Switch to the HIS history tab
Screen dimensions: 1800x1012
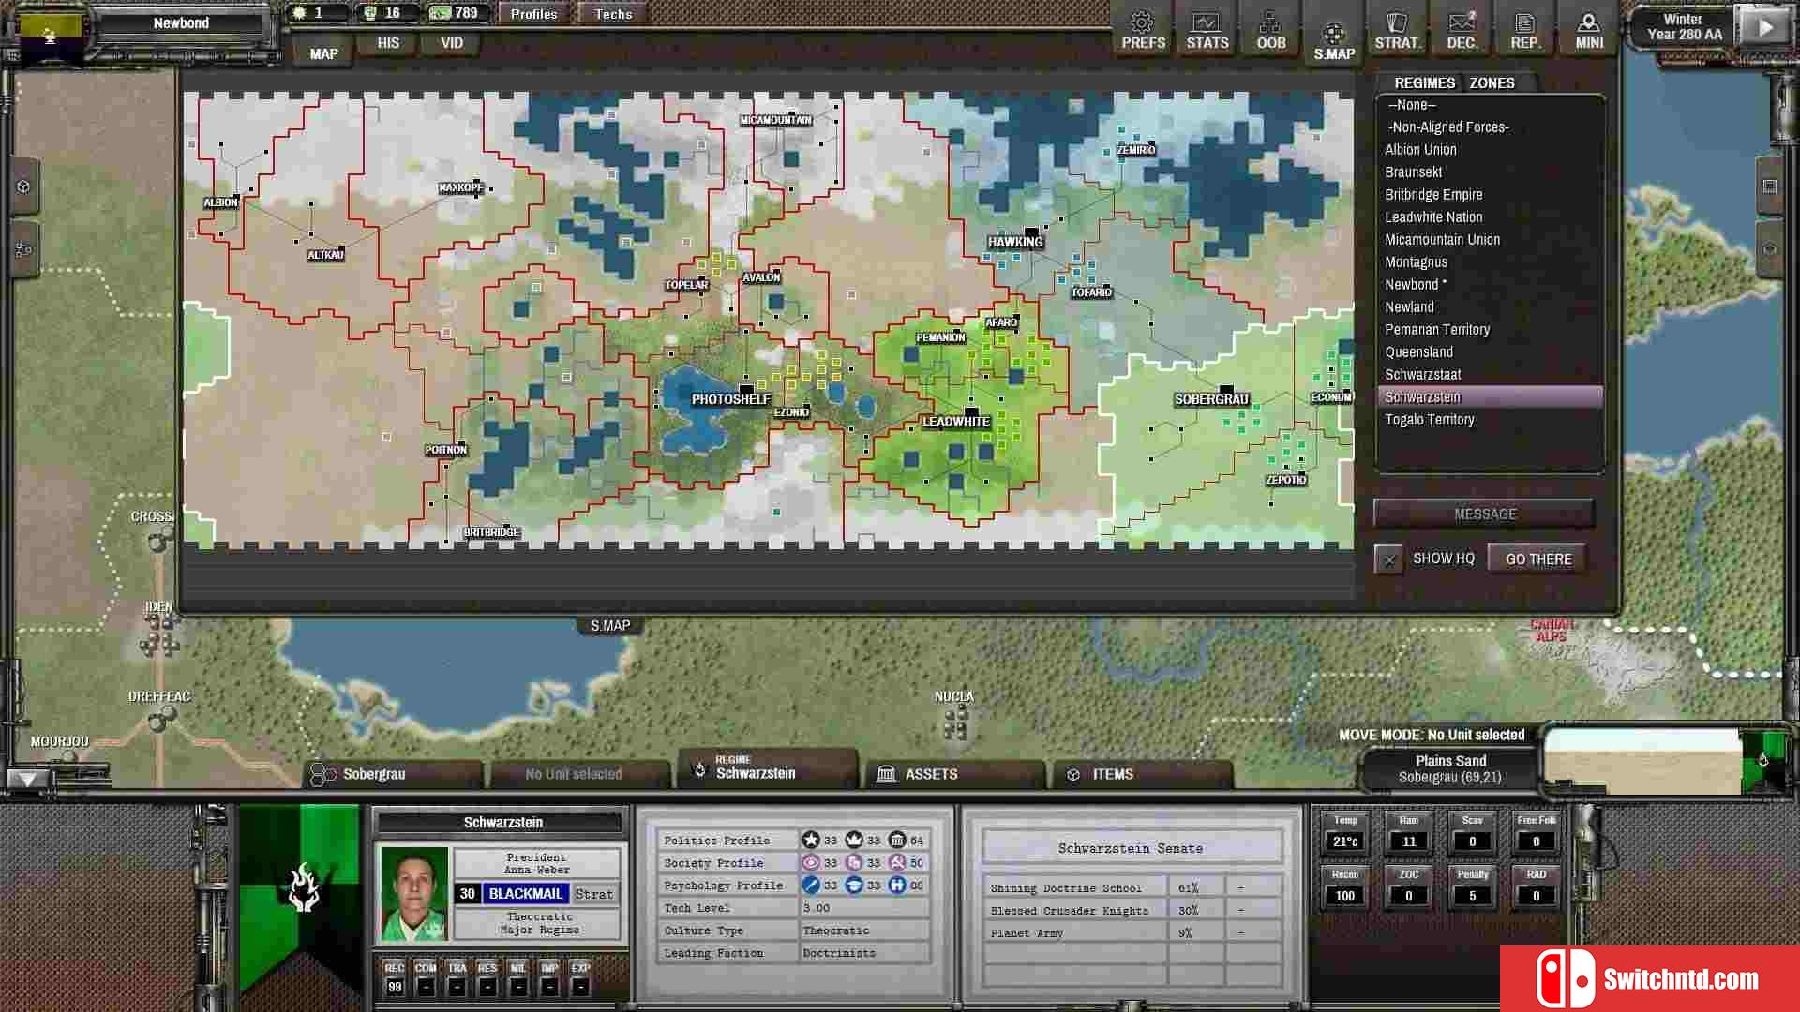tap(388, 43)
